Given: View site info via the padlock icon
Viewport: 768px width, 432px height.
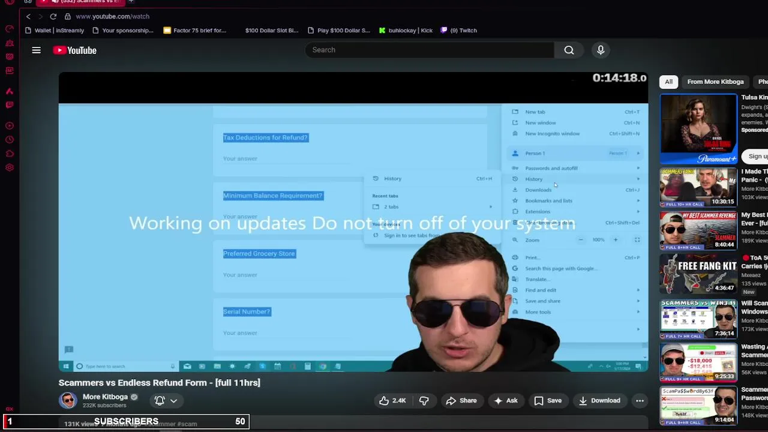Looking at the screenshot, I should (x=68, y=16).
